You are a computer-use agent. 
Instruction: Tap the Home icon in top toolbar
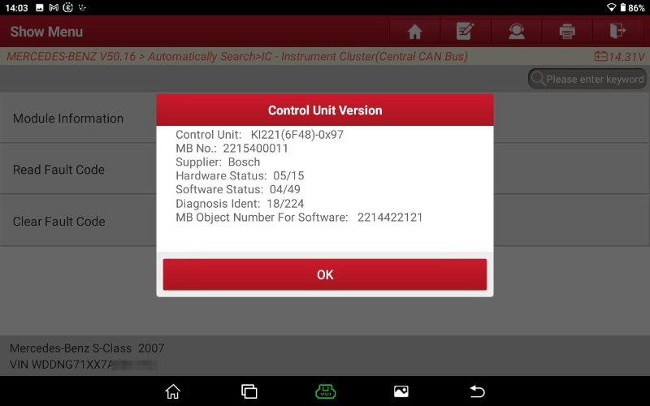tap(414, 32)
